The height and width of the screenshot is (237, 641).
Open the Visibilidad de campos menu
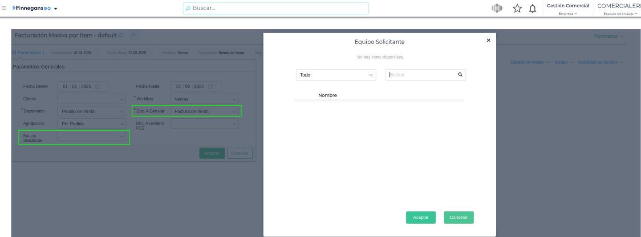tap(600, 62)
